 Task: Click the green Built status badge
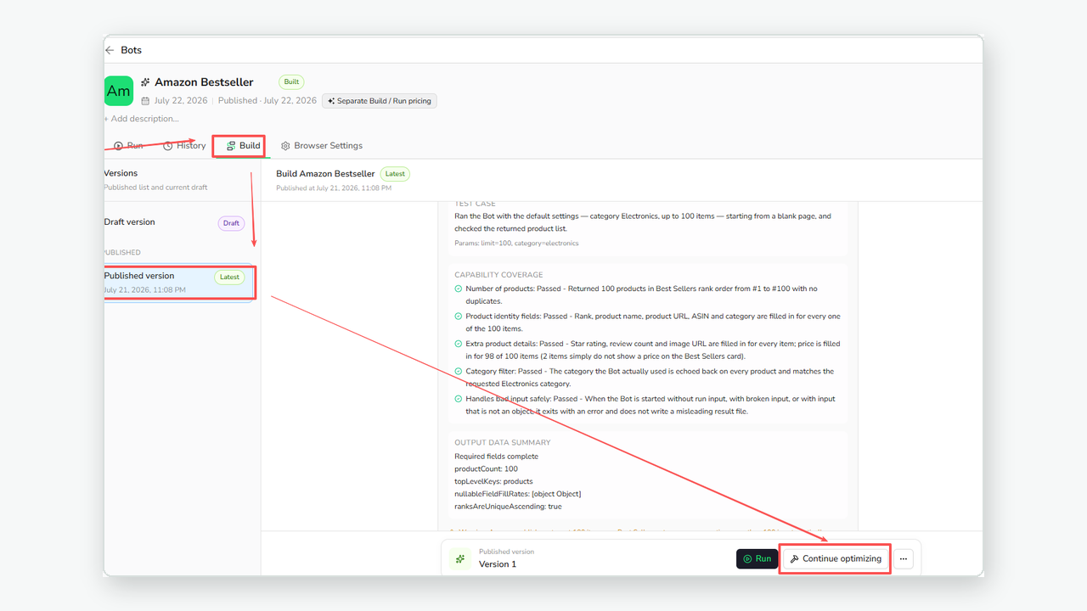tap(291, 82)
